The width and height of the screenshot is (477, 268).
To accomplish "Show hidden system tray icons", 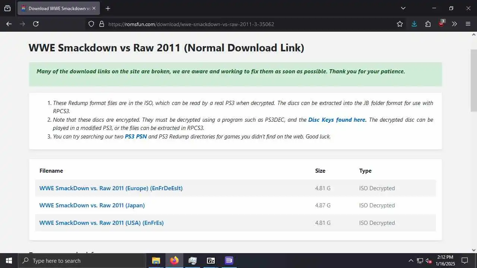I will click(411, 261).
